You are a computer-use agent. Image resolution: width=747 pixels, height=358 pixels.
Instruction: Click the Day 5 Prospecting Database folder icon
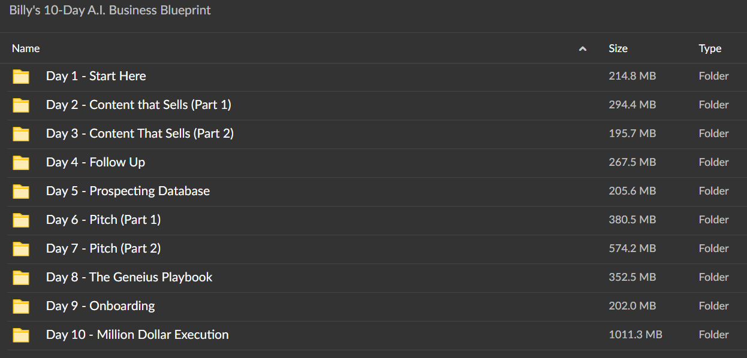coord(21,192)
